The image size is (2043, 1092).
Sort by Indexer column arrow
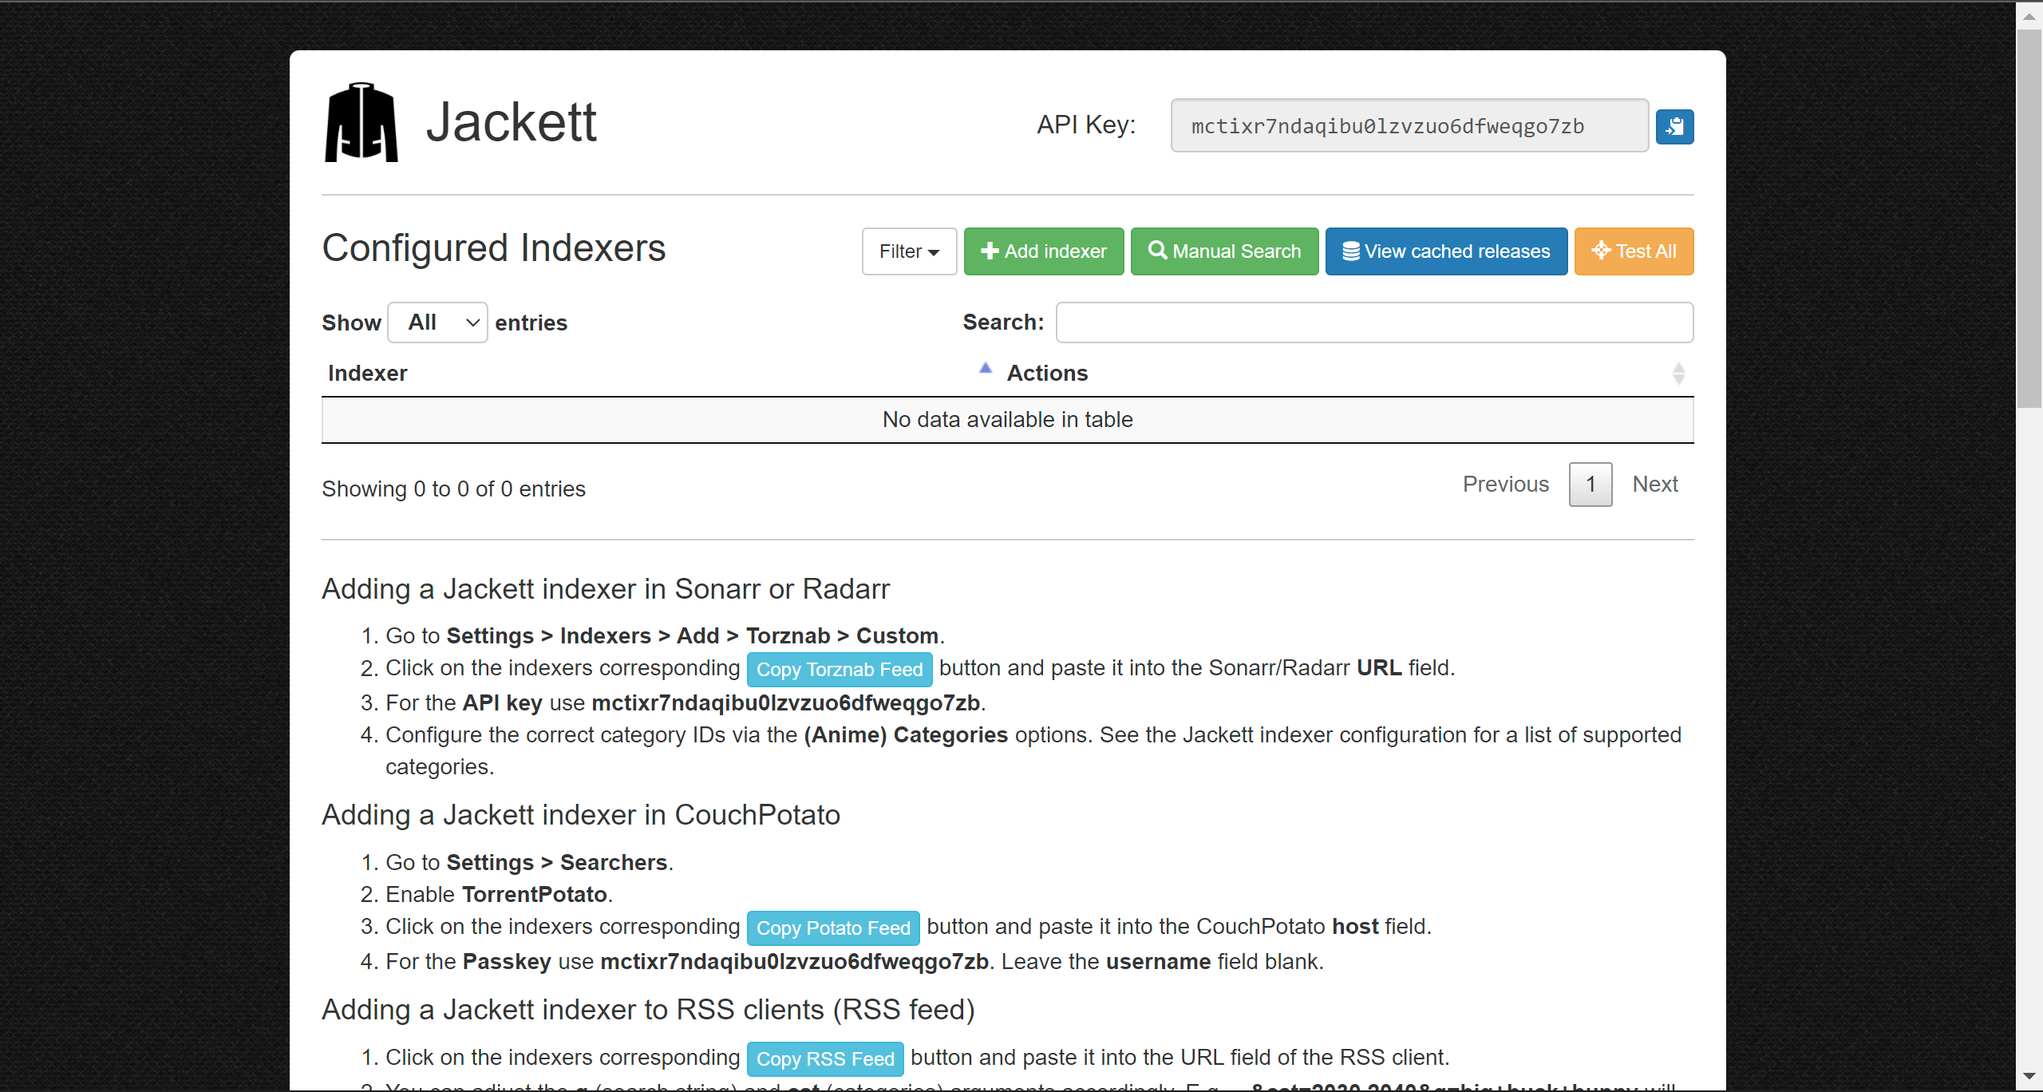[985, 369]
